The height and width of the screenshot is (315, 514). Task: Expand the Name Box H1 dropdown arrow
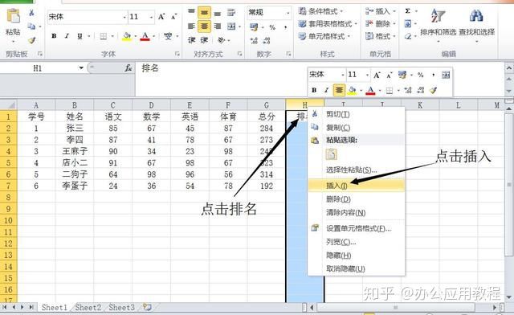click(81, 68)
